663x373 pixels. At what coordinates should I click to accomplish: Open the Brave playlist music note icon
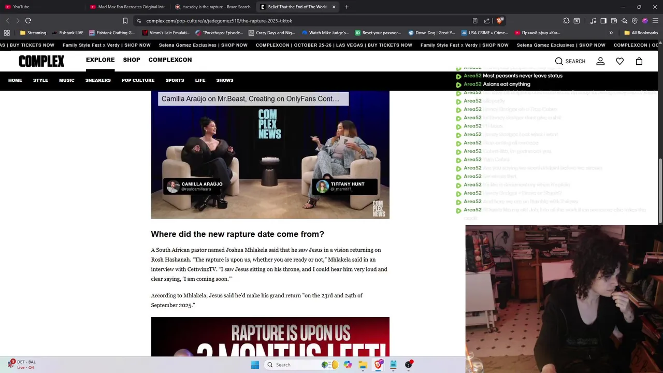click(x=593, y=21)
